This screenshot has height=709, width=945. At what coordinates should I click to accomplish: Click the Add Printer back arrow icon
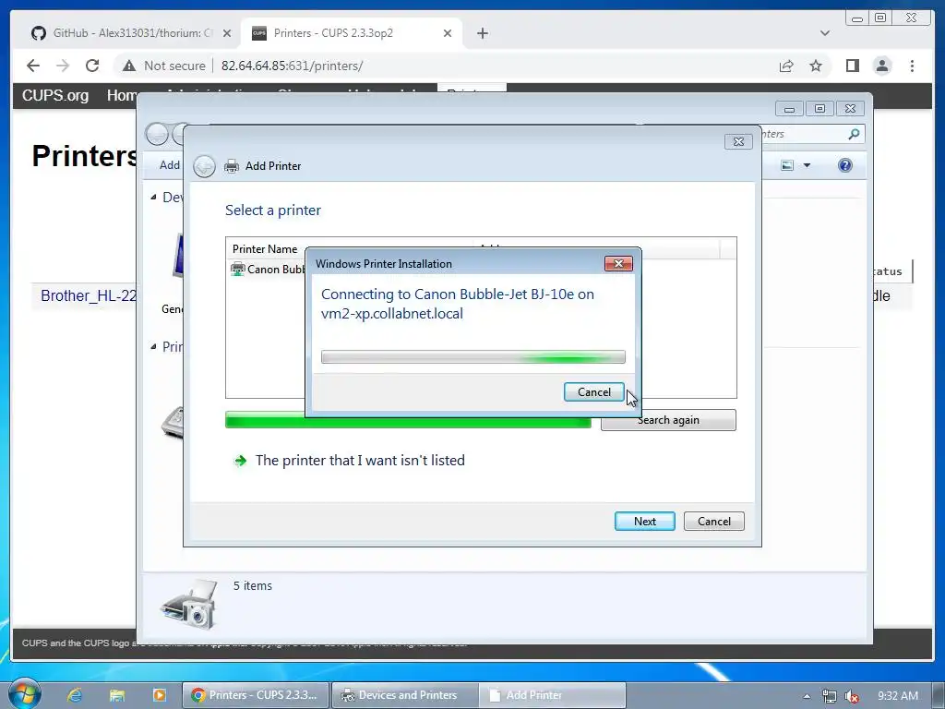(204, 166)
